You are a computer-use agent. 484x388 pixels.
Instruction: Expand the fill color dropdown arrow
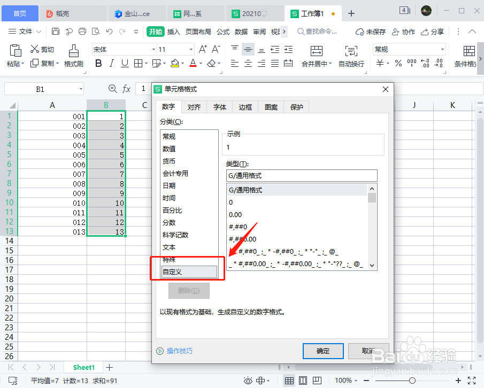[x=183, y=64]
